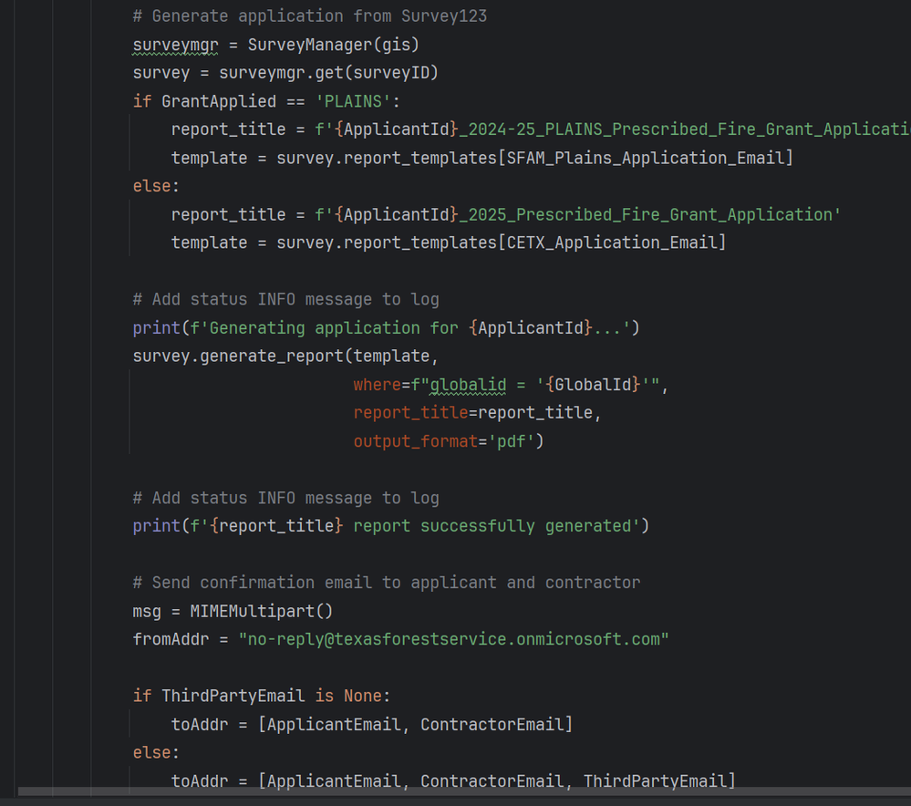Viewport: 911px width, 806px height.
Task: Click 'fromAddr' variable name
Action: 171,640
